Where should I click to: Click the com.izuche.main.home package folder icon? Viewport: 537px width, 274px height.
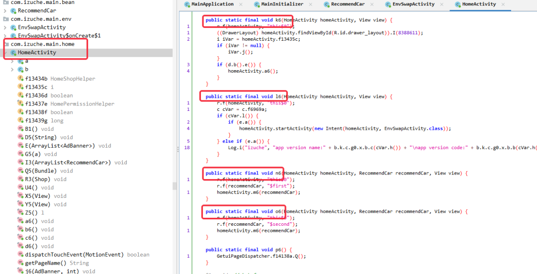6,44
